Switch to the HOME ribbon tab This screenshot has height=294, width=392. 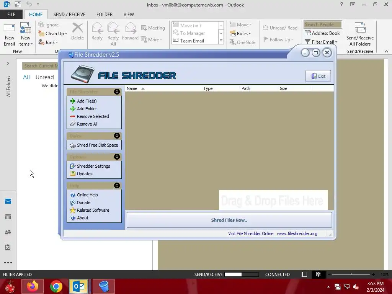(x=36, y=14)
